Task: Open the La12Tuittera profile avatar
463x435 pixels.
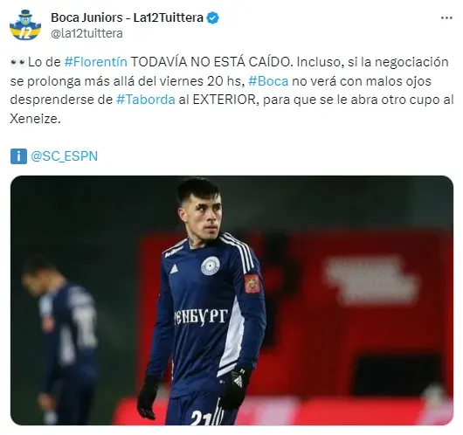Action: click(25, 25)
